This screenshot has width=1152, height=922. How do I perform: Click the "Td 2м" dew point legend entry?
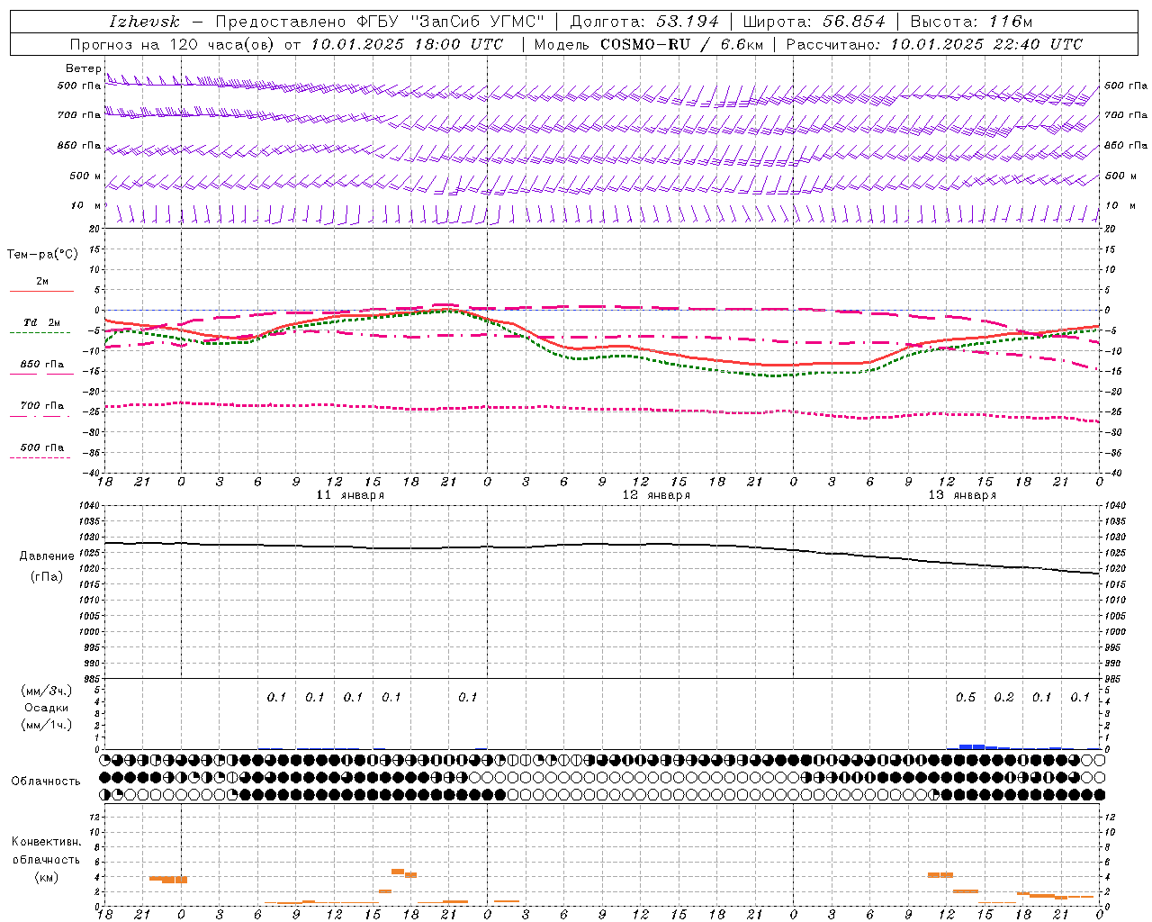pyautogui.click(x=42, y=322)
